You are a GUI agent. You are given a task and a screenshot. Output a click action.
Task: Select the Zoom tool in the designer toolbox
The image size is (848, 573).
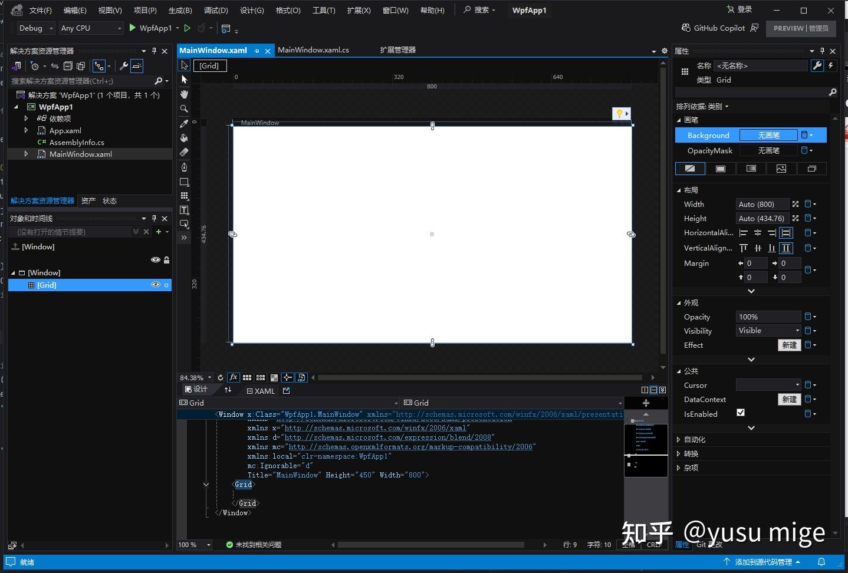pos(184,109)
